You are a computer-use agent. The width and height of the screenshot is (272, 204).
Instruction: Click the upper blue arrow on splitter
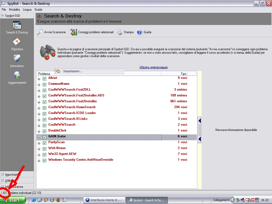(x=199, y=120)
